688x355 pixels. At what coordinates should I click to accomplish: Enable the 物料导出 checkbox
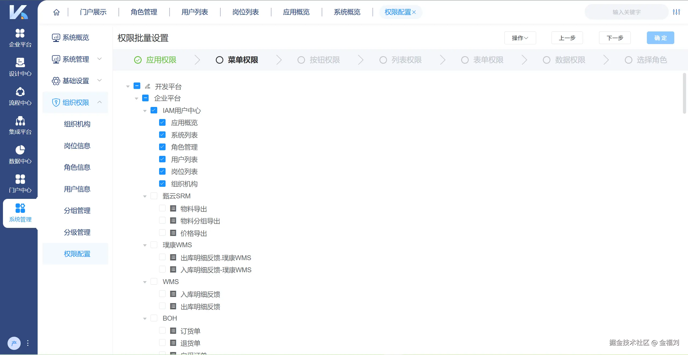pyautogui.click(x=162, y=208)
